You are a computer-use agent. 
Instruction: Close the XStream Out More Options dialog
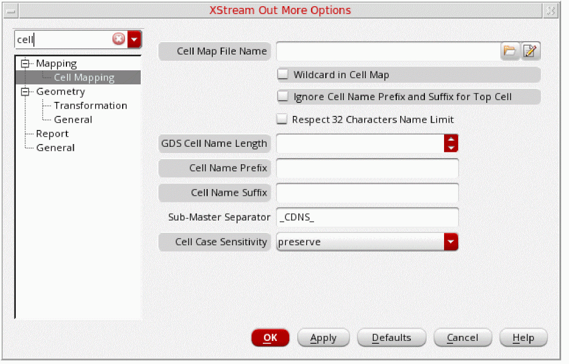(551, 11)
